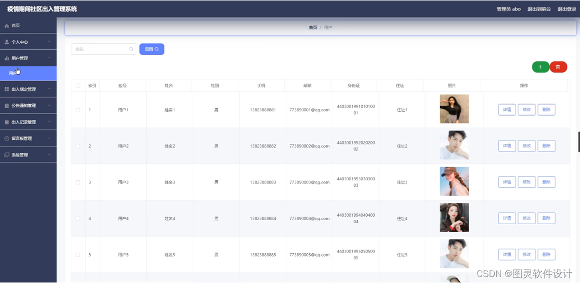Click the person icon beside 个人中心
The height and width of the screenshot is (283, 580).
point(6,42)
